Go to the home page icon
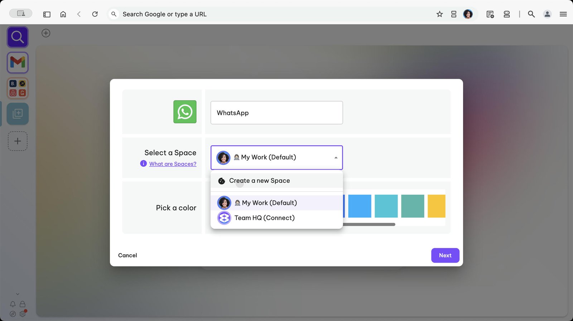 (63, 14)
